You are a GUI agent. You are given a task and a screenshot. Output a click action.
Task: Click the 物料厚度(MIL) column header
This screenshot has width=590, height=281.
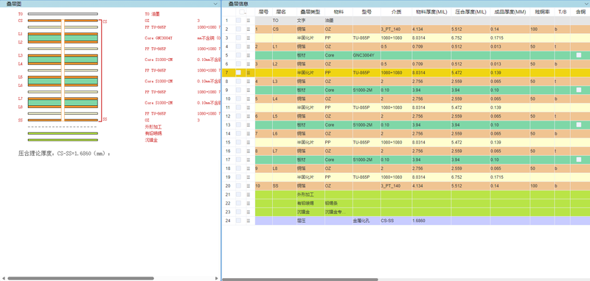[x=431, y=12]
